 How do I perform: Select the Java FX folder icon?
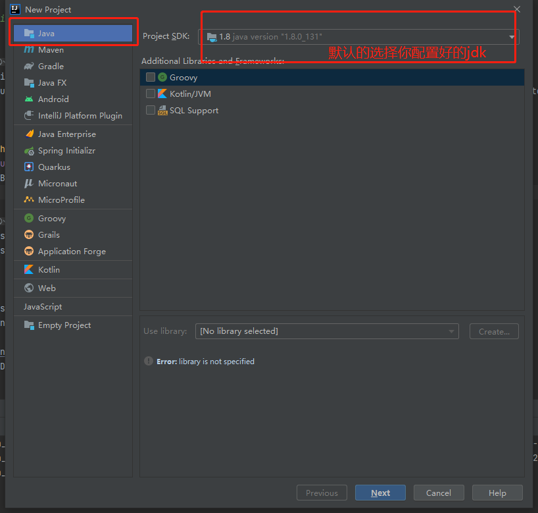click(x=29, y=83)
